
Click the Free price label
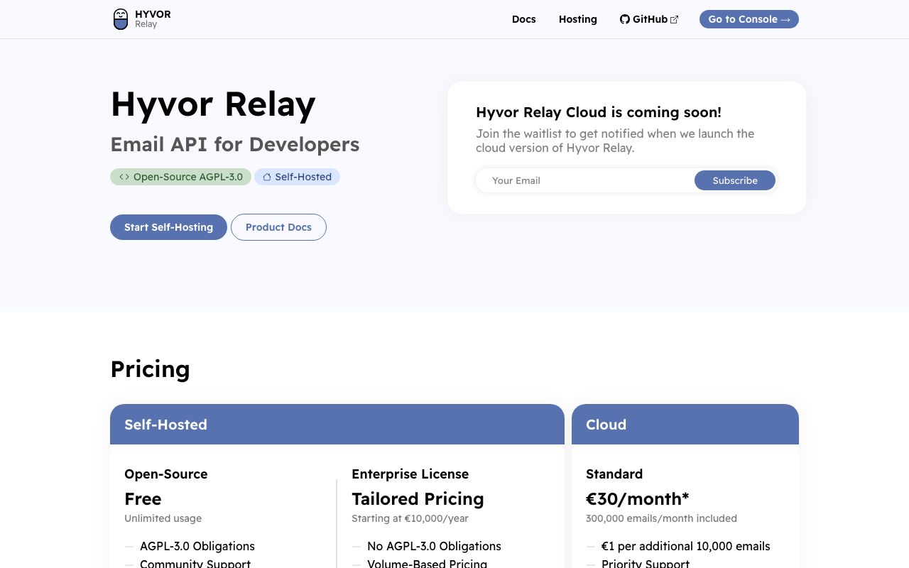[x=143, y=499]
